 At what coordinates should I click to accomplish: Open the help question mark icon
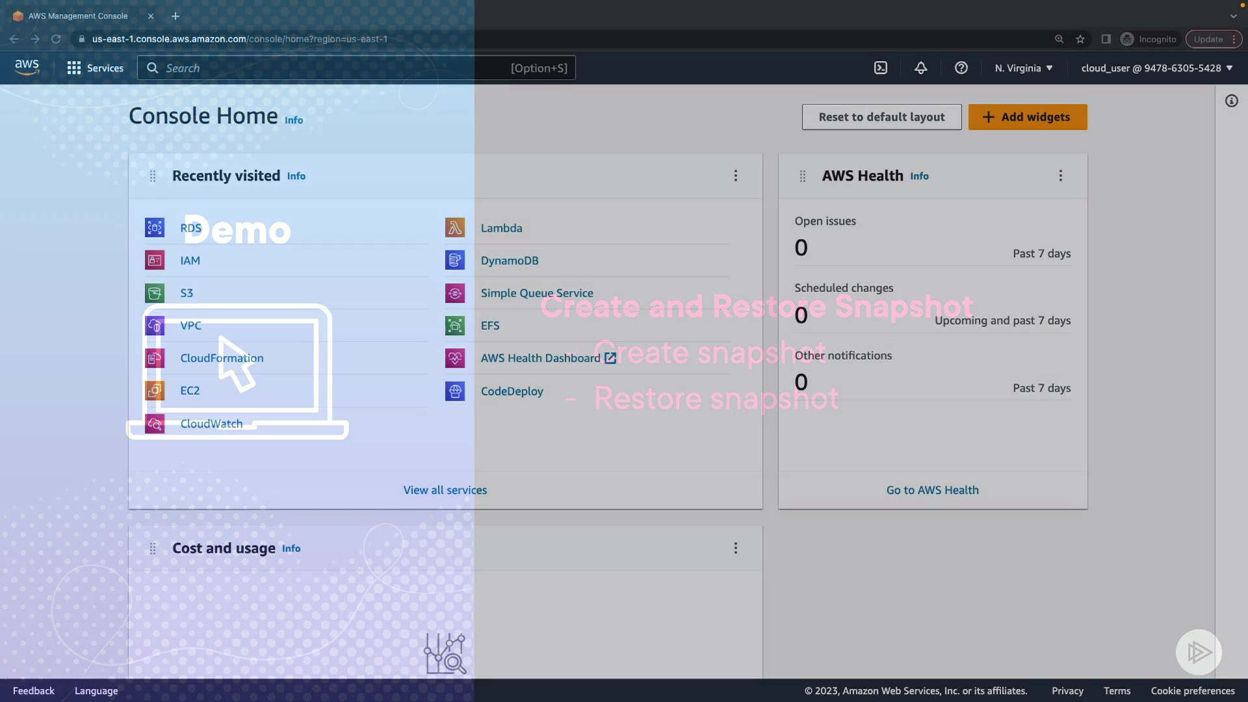pos(961,68)
